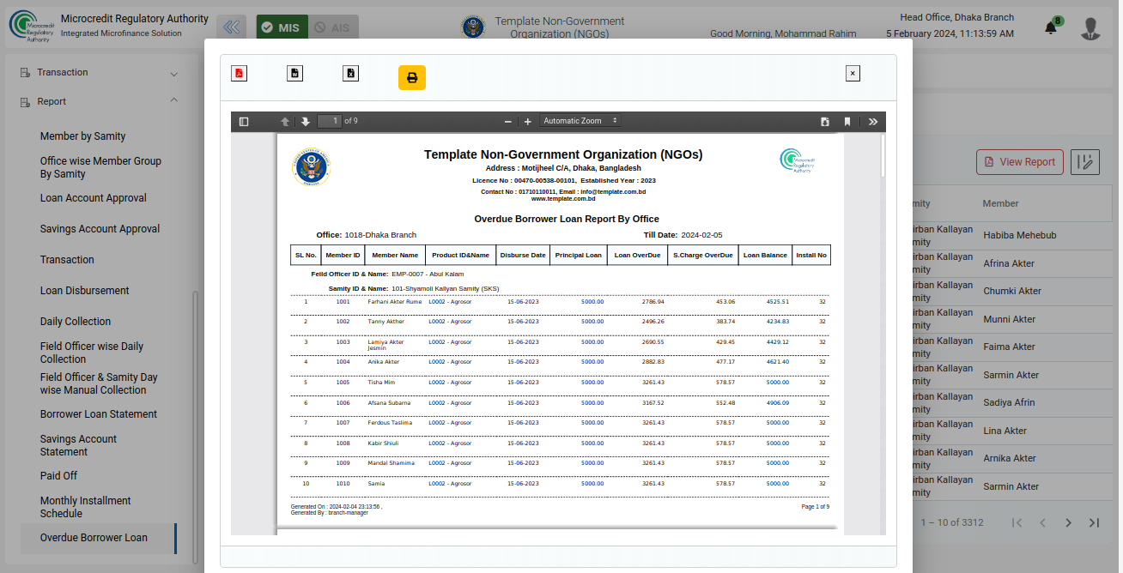Click the NGO seal emblem in header

tap(472, 27)
